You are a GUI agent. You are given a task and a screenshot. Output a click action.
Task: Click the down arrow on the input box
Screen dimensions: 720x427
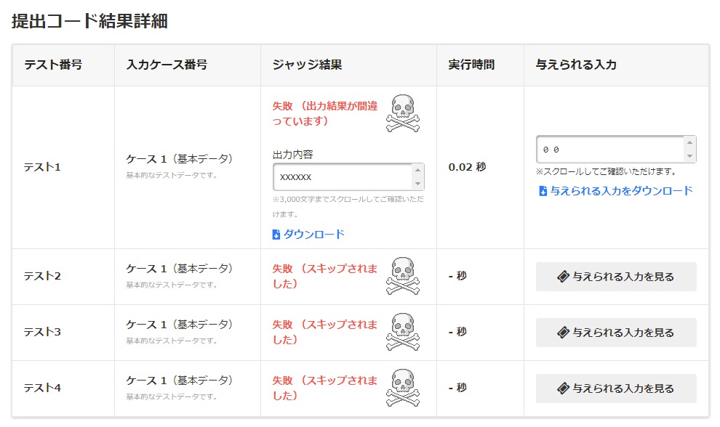[x=691, y=155]
